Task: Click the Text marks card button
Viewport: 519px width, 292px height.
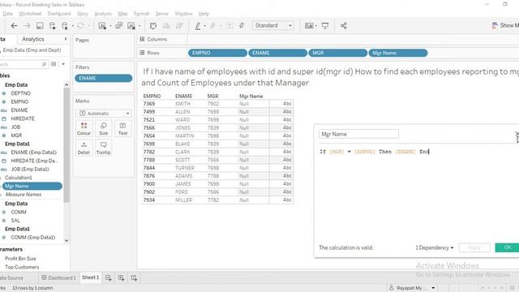Action: 122,128
